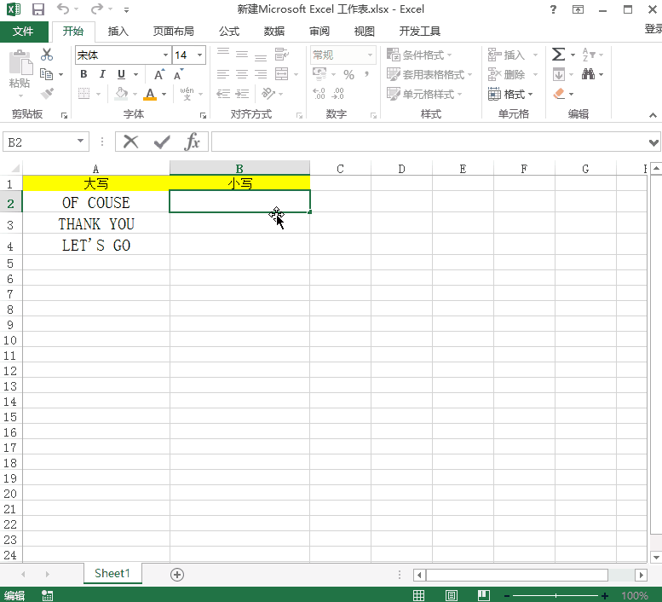
Task: Click the Cut scissors icon
Action: 47,55
